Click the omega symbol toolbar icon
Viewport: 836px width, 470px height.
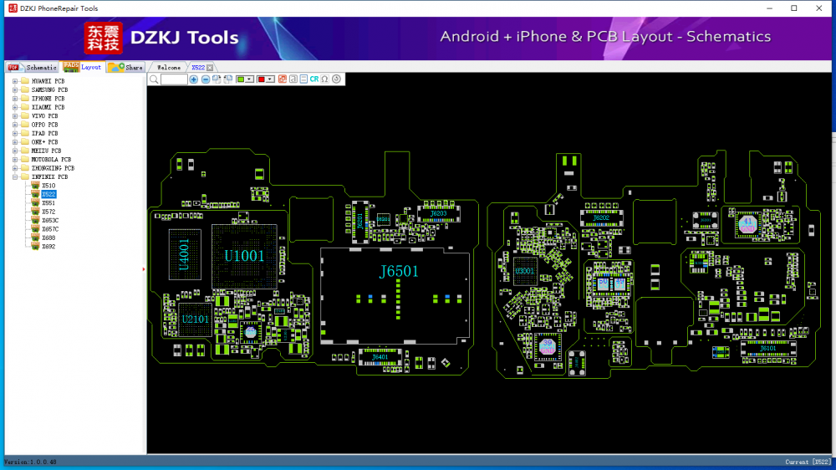[x=324, y=79]
